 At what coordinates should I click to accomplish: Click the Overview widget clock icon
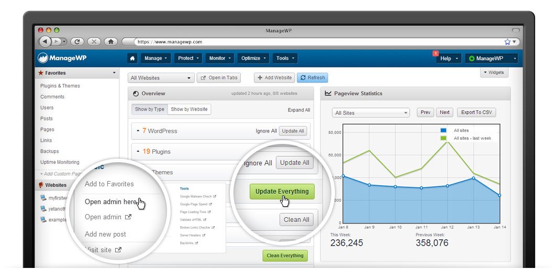136,94
